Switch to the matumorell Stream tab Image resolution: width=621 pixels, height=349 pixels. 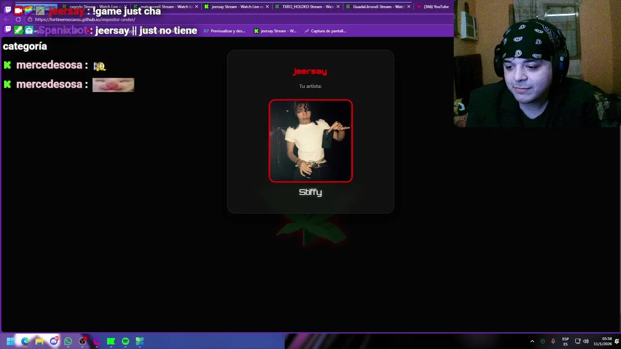click(x=166, y=7)
